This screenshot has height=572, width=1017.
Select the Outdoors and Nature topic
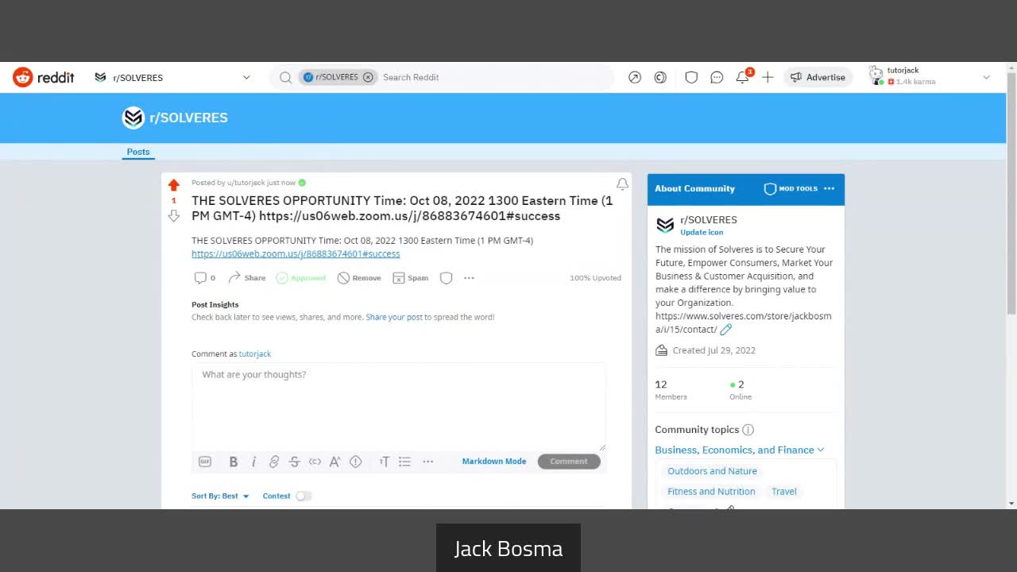click(x=712, y=471)
